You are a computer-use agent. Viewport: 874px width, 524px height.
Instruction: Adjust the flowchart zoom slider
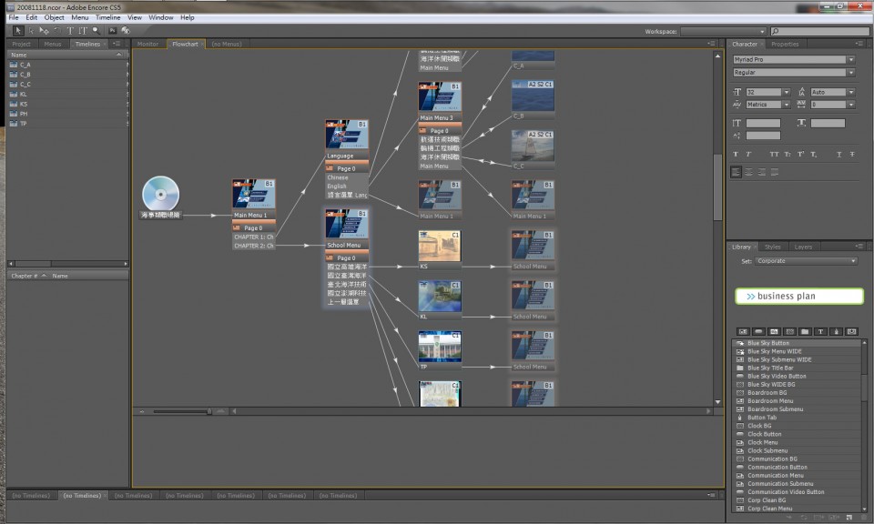point(208,411)
